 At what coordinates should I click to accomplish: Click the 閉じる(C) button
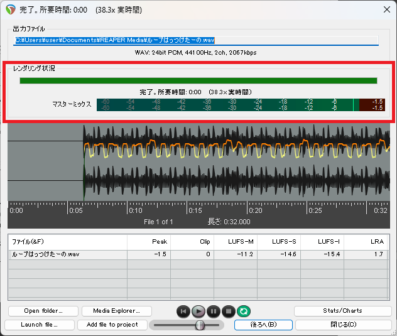[344, 325]
